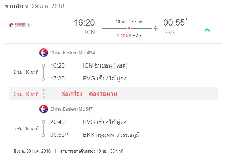Viewport: 230px width, 162px height.
Task: Select the China Eastern MU547 flight label
Action: (71, 109)
